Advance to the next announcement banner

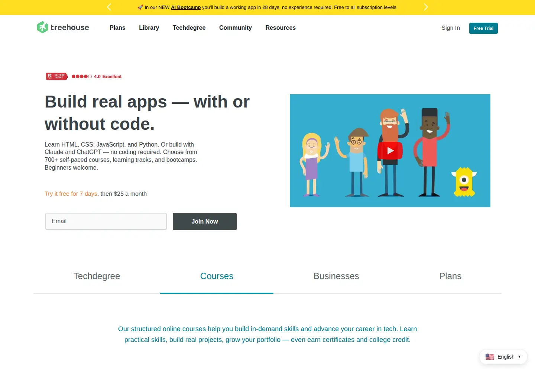(x=426, y=7)
